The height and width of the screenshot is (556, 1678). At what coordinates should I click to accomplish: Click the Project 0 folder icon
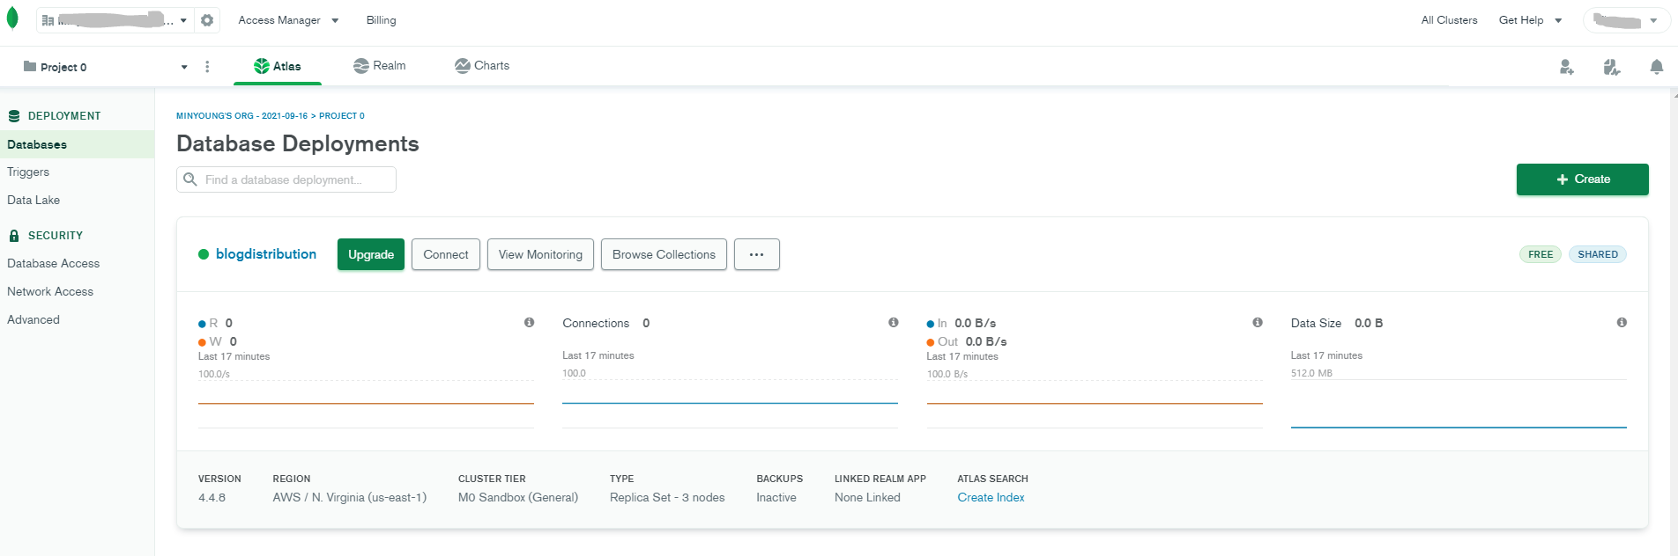(30, 66)
